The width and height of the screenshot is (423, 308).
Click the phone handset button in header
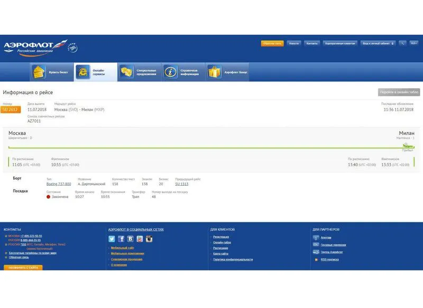pyautogui.click(x=402, y=43)
